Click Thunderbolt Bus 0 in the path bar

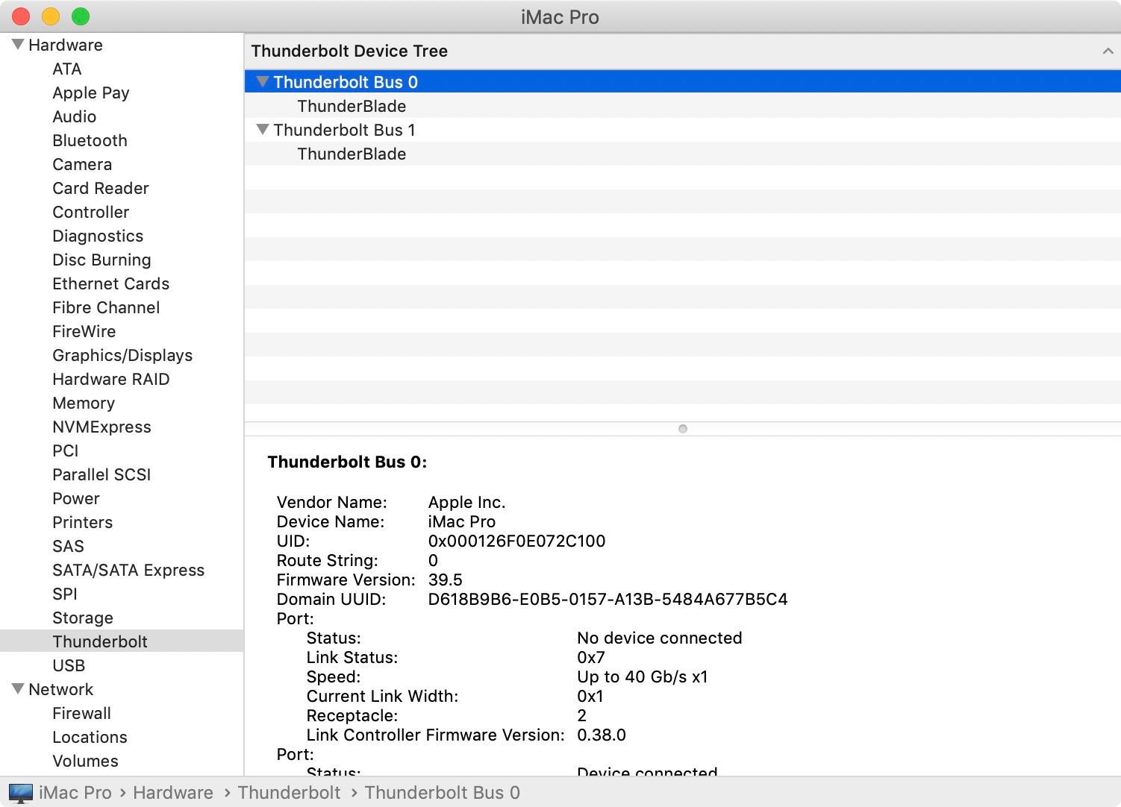tap(443, 793)
